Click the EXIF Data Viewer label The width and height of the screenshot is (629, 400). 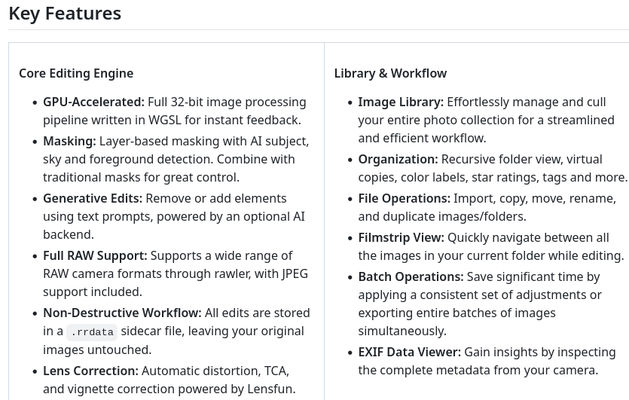(x=409, y=352)
